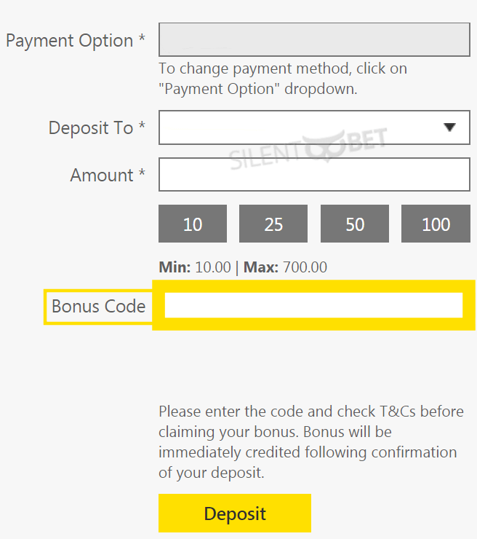Screen dimensions: 477x539
Task: Submit with the yellow Deposit button
Action: point(235,514)
